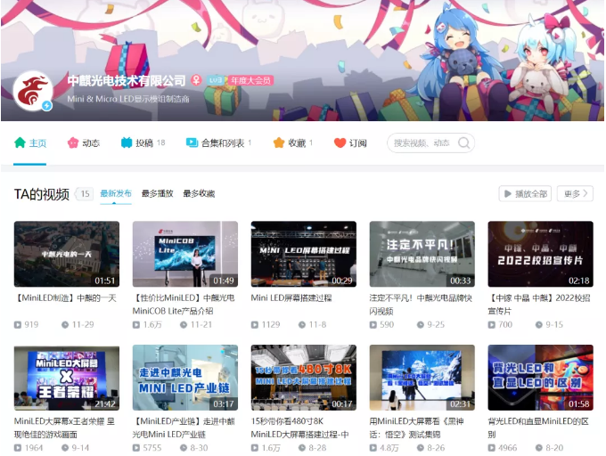Click title 【MiniLED制造】中麒的一天
This screenshot has width=606, height=456.
[65, 298]
